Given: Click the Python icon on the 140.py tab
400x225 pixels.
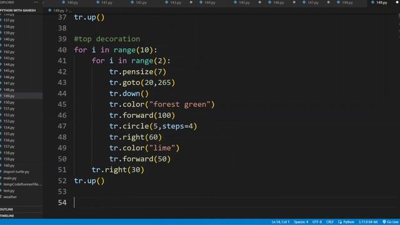Looking at the screenshot, I should coord(64,2).
